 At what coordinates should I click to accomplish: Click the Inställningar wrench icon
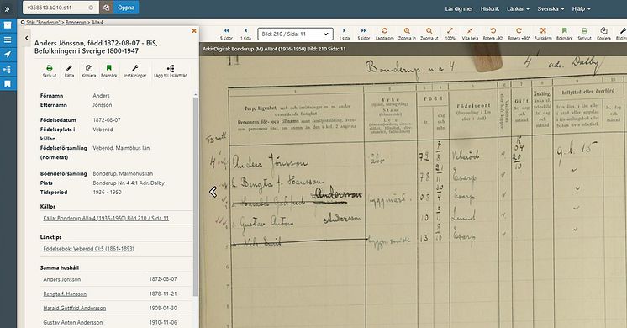(x=135, y=68)
